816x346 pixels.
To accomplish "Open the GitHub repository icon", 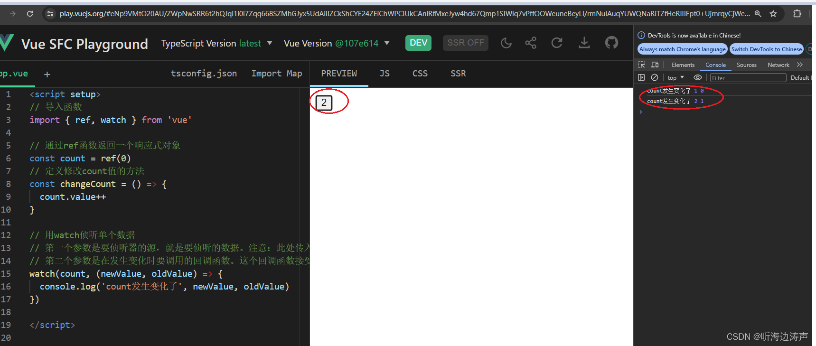I will (611, 43).
